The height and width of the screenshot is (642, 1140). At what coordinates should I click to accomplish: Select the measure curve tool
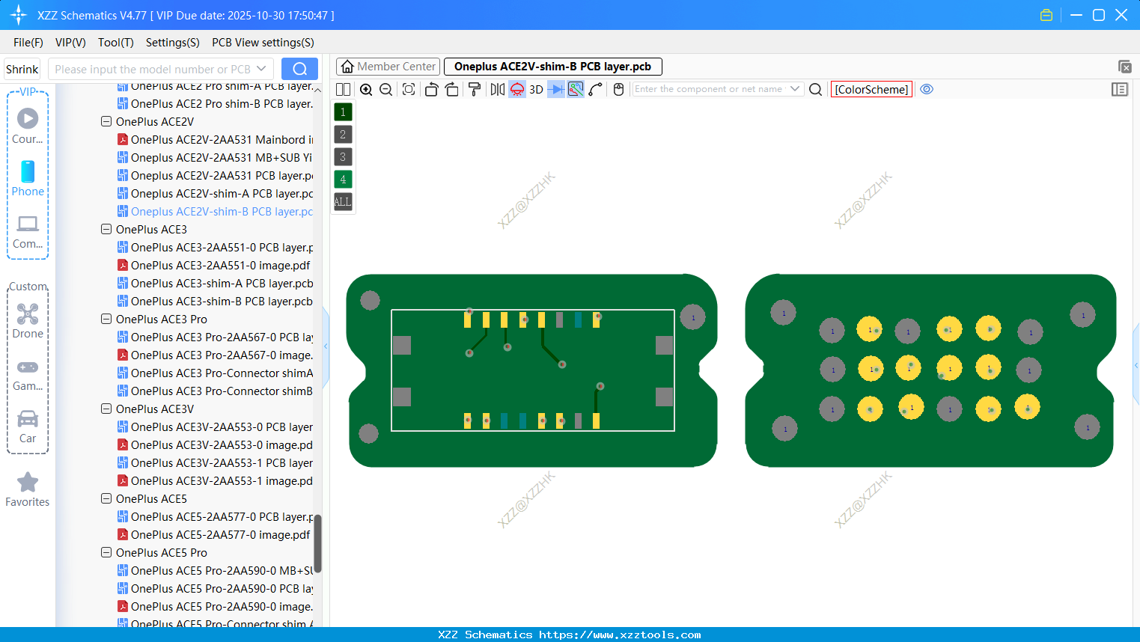594,89
